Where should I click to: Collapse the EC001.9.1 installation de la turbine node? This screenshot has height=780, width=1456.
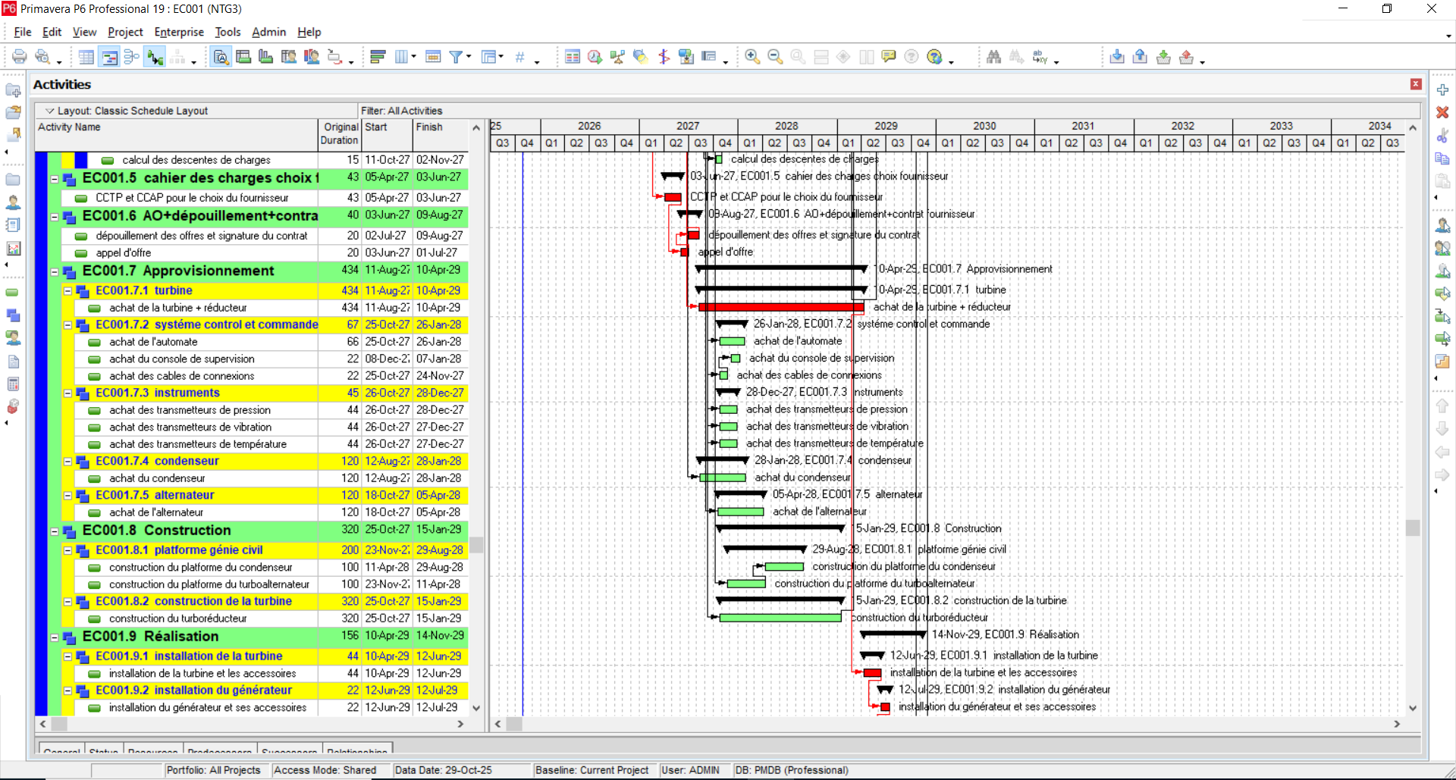point(68,656)
